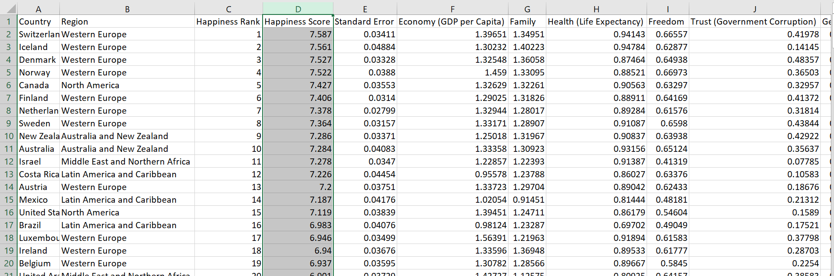Select column J header
Screen dimensions: 834x276
click(x=755, y=9)
